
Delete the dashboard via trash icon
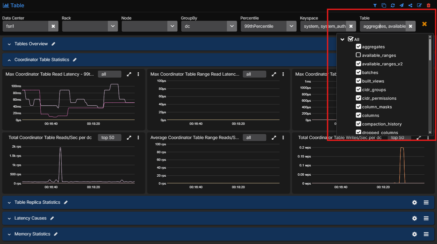[x=429, y=5]
